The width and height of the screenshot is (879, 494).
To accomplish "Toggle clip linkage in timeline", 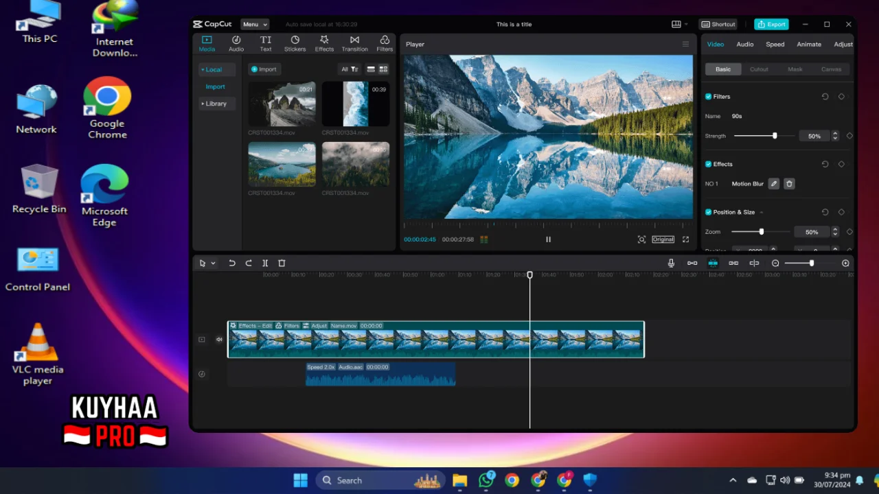I will tap(733, 263).
